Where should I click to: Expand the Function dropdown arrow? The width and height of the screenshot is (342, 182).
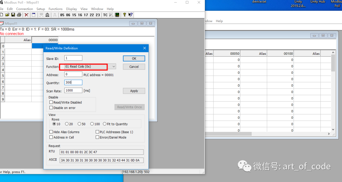114,66
